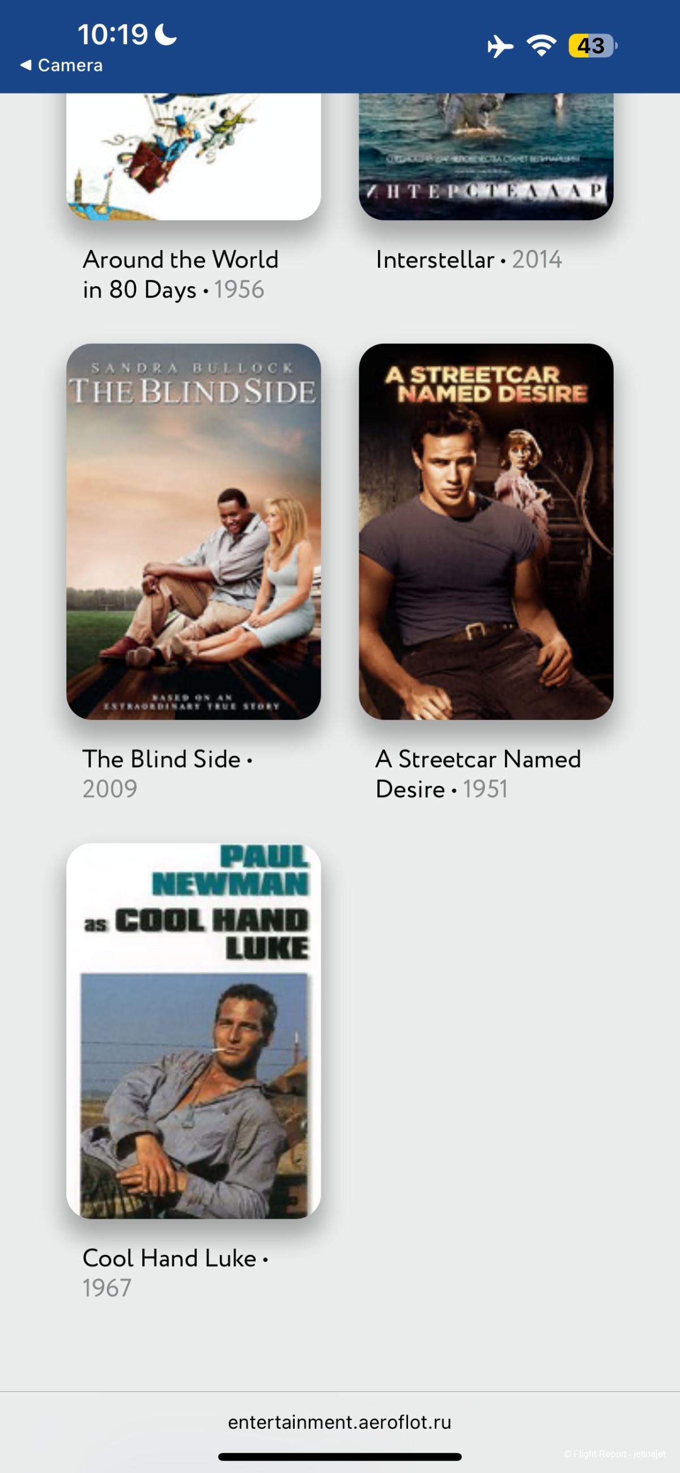Tap the 10:19 clock in status bar
Screen dimensions: 680x1473
[x=113, y=35]
